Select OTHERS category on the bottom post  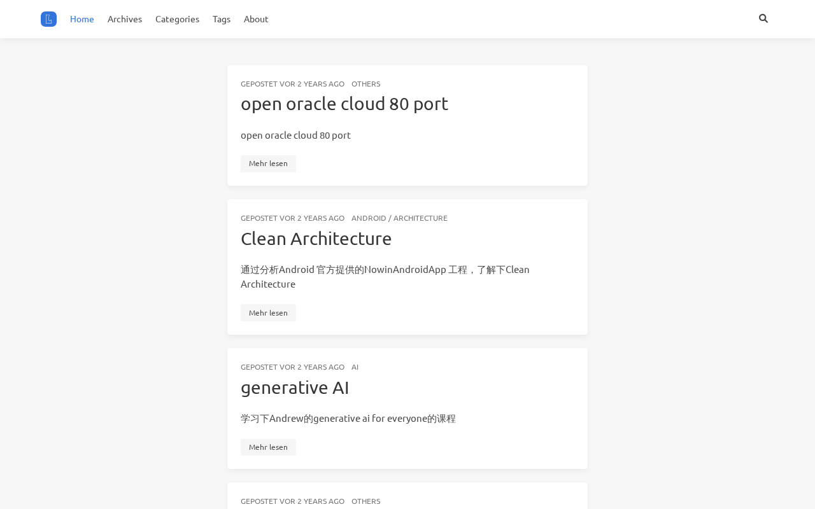point(365,501)
